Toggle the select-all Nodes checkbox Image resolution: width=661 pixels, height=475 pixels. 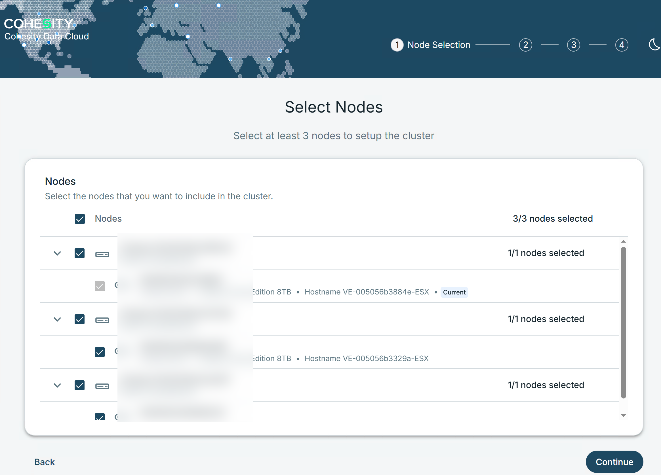tap(79, 219)
